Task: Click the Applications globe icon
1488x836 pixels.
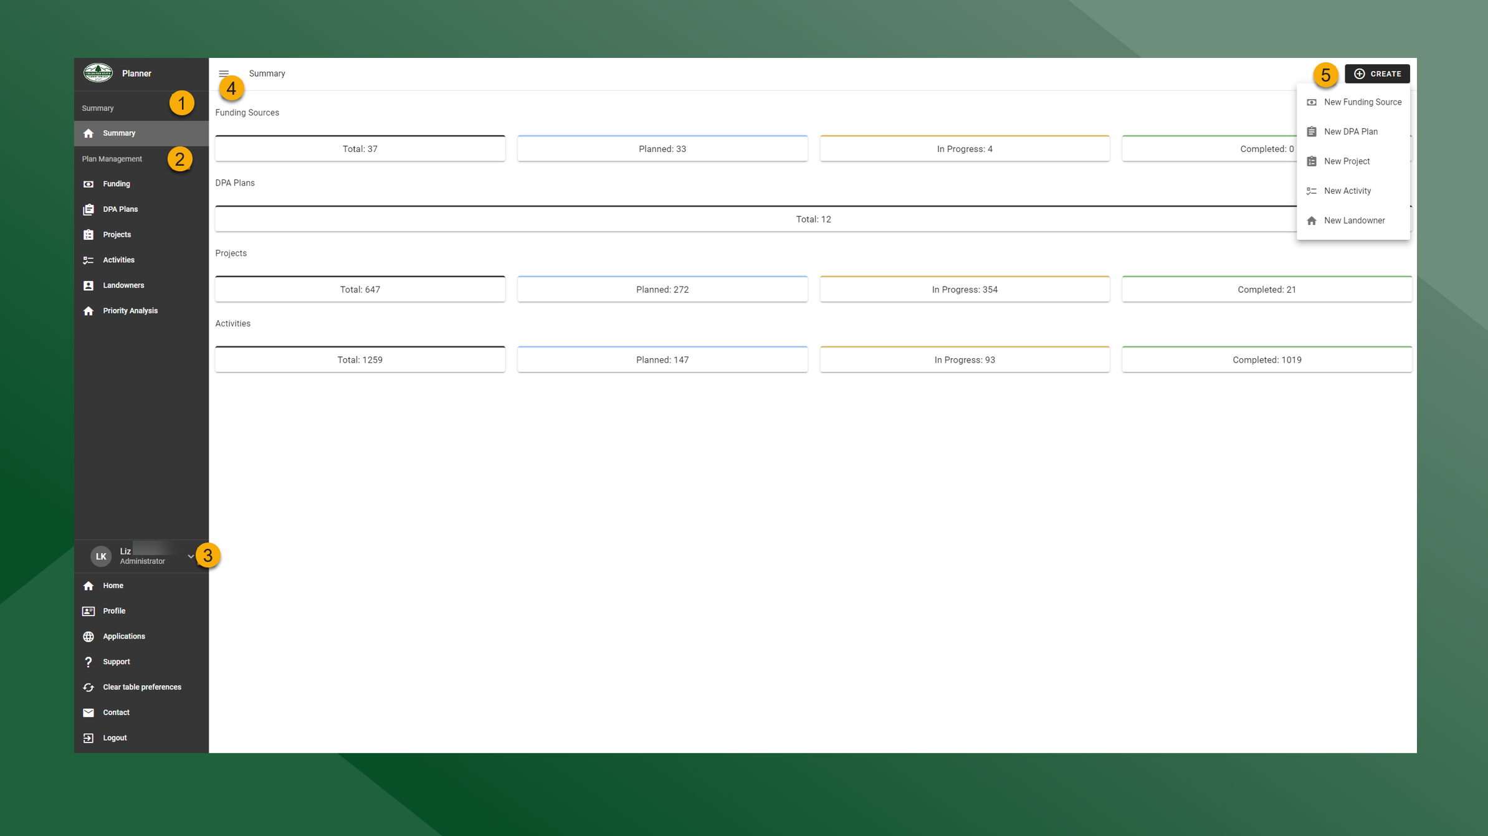Action: point(89,636)
